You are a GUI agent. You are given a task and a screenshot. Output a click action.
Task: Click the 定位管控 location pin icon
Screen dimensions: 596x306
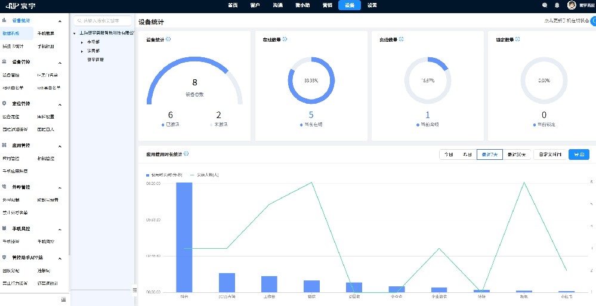(4, 103)
